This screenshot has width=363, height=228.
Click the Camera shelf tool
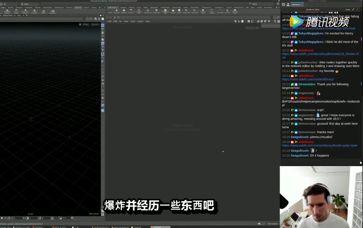coord(110,11)
